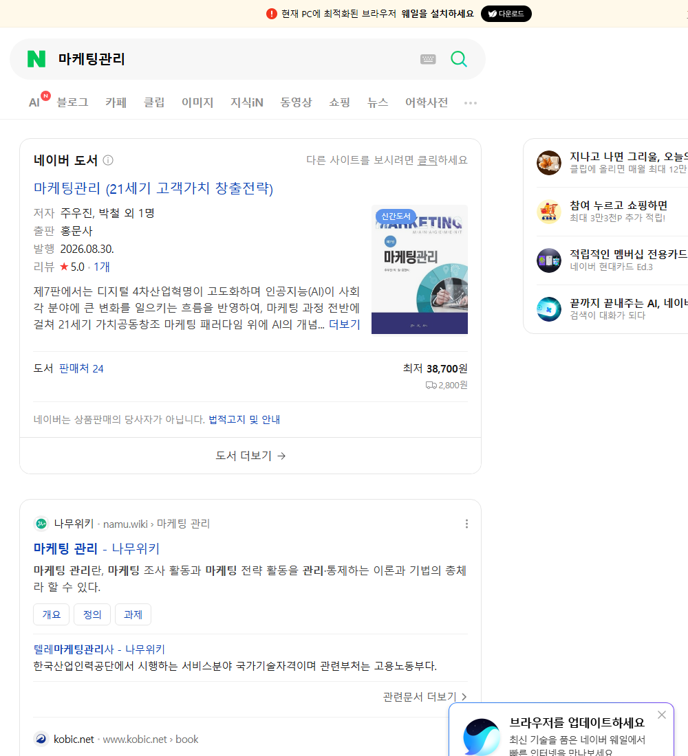
Task: Switch to the 동영상 tab
Action: tap(296, 102)
